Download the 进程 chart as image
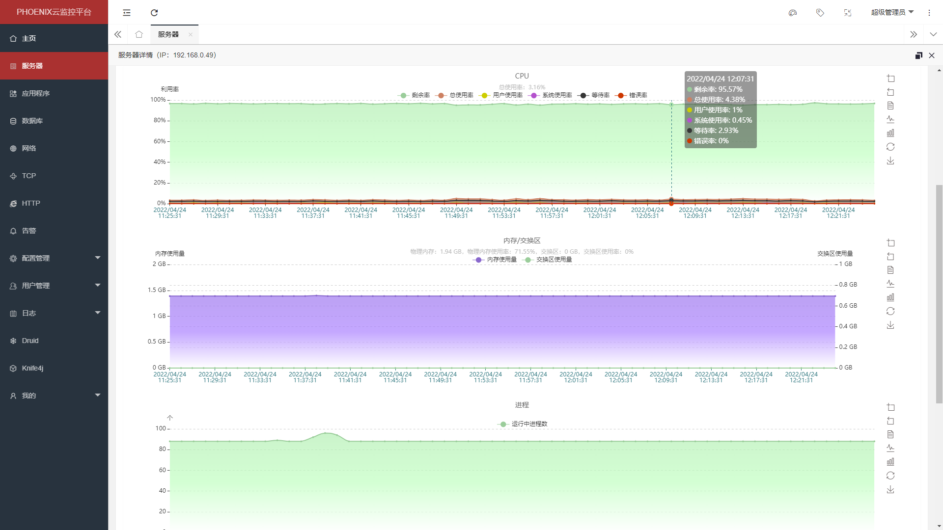Image resolution: width=943 pixels, height=530 pixels. tap(890, 489)
